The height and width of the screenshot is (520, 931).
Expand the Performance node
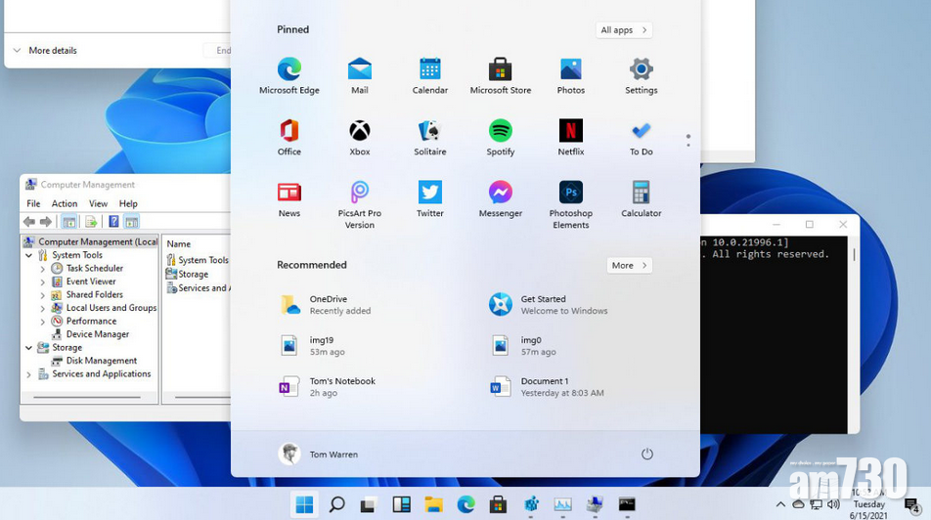pos(42,322)
